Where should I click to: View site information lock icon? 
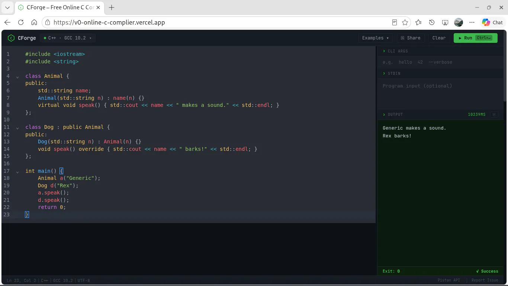pos(48,22)
